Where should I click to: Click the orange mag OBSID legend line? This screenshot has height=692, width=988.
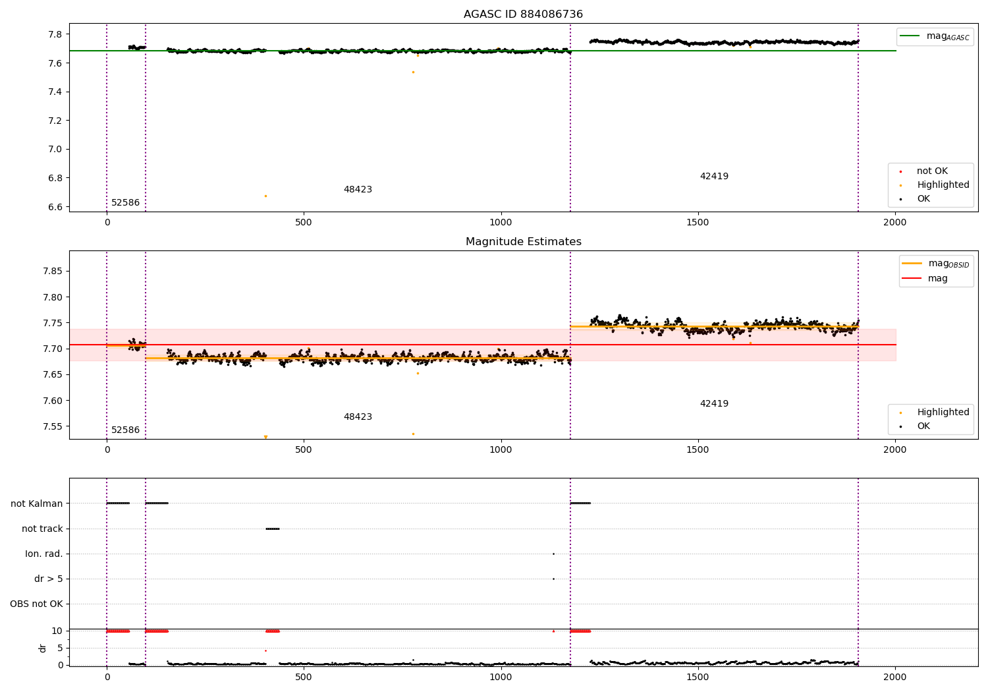pyautogui.click(x=912, y=264)
